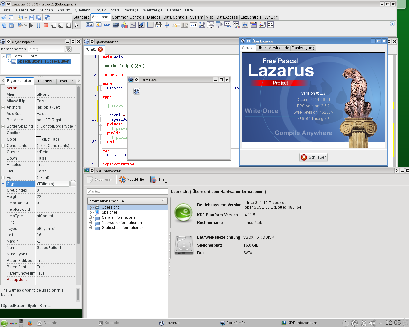Click the Konsole taskbar entry
The height and width of the screenshot is (327, 409).
[109, 323]
